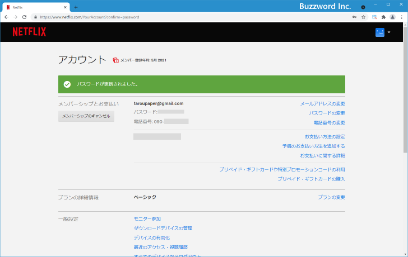Open メールアドレスの変更 link

[323, 104]
